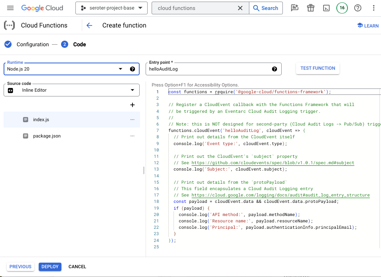This screenshot has width=381, height=277.
Task: Click the back arrow beside Create function
Action: pyautogui.click(x=89, y=26)
